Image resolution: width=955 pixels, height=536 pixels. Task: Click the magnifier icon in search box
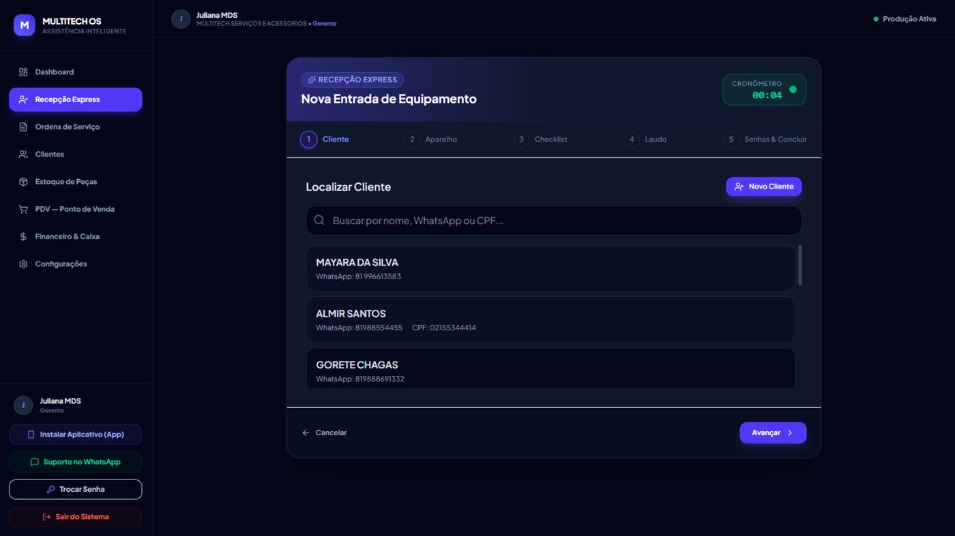tap(319, 221)
